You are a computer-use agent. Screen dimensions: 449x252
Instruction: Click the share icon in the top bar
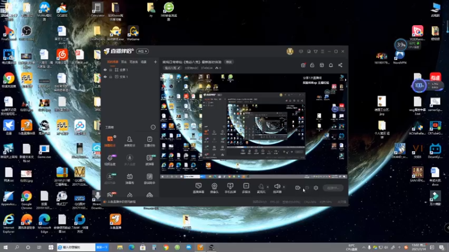tap(340, 65)
